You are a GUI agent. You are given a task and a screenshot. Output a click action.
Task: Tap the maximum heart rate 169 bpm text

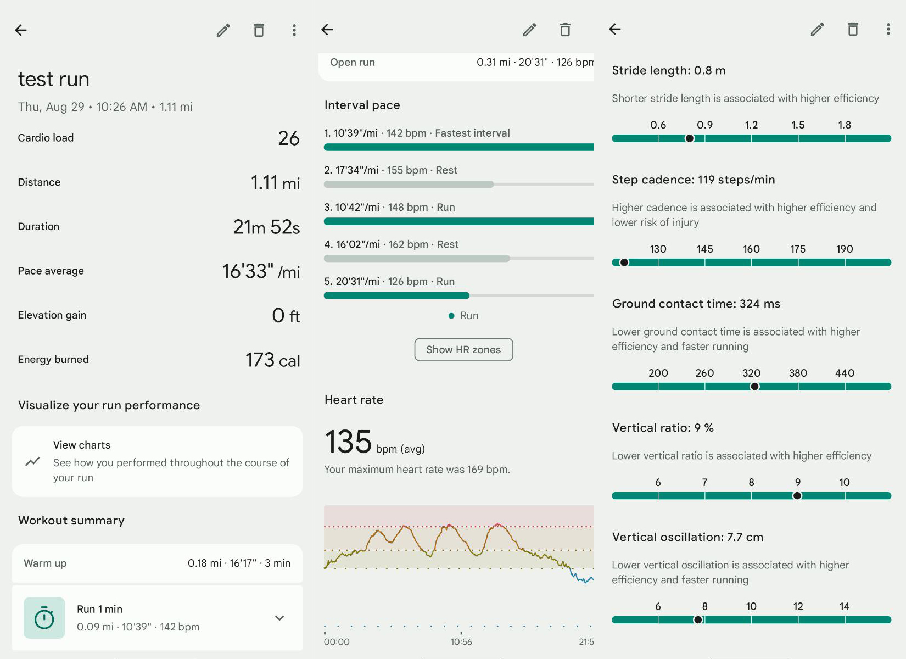(x=417, y=470)
